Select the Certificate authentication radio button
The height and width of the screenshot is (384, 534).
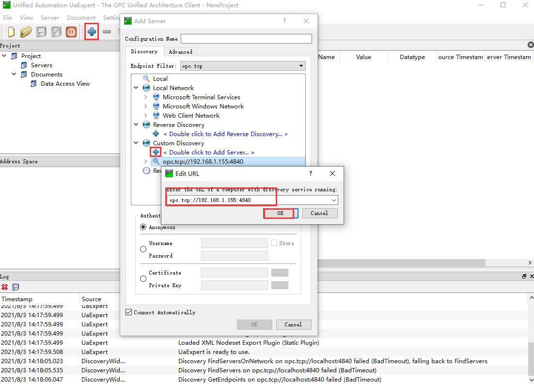[143, 279]
